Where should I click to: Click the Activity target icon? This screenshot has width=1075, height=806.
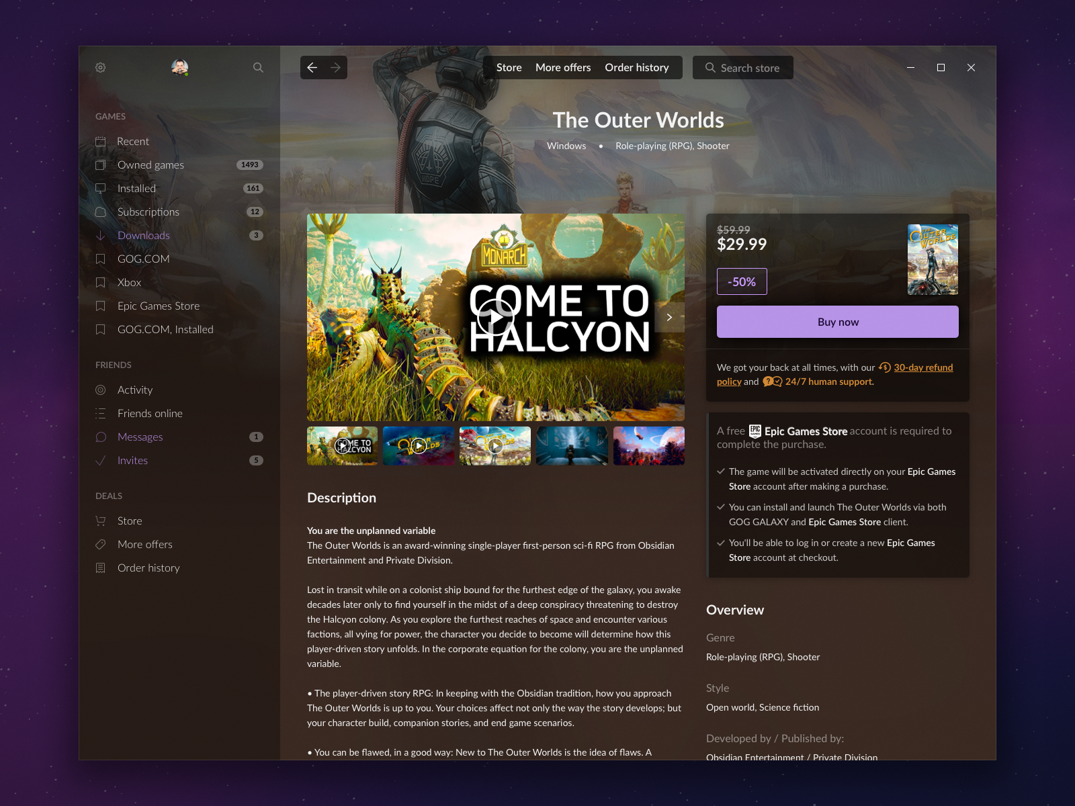[x=101, y=390]
